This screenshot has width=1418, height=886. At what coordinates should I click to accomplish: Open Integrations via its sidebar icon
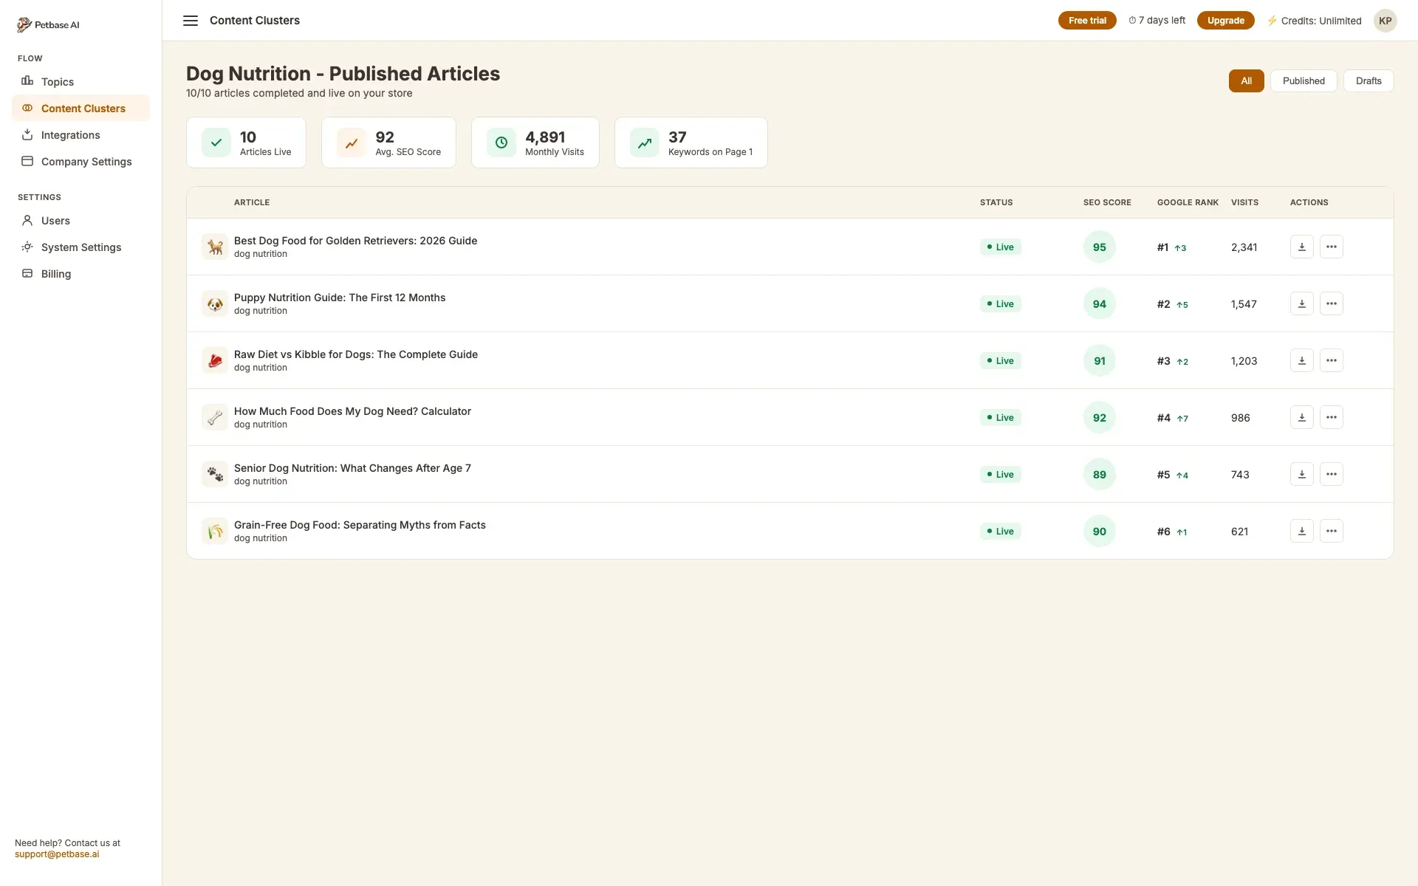(x=27, y=134)
